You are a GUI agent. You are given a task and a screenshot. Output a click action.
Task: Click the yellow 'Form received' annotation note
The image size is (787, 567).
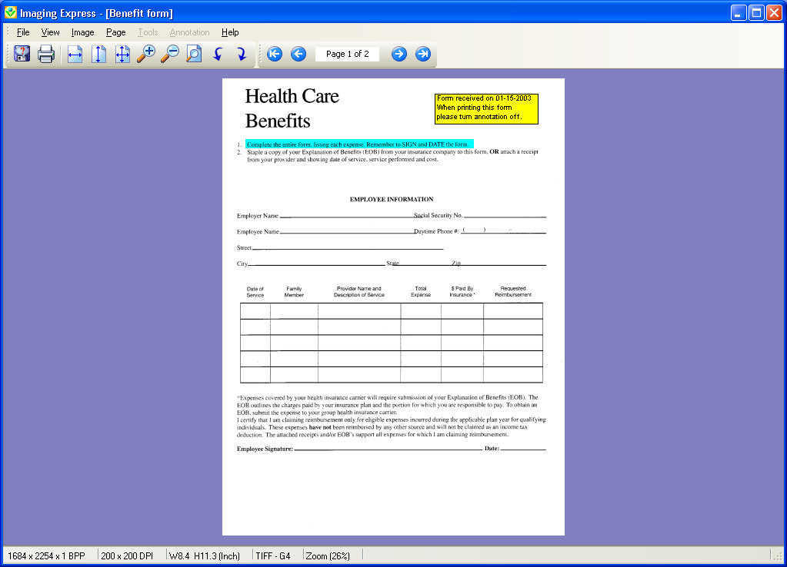(486, 109)
